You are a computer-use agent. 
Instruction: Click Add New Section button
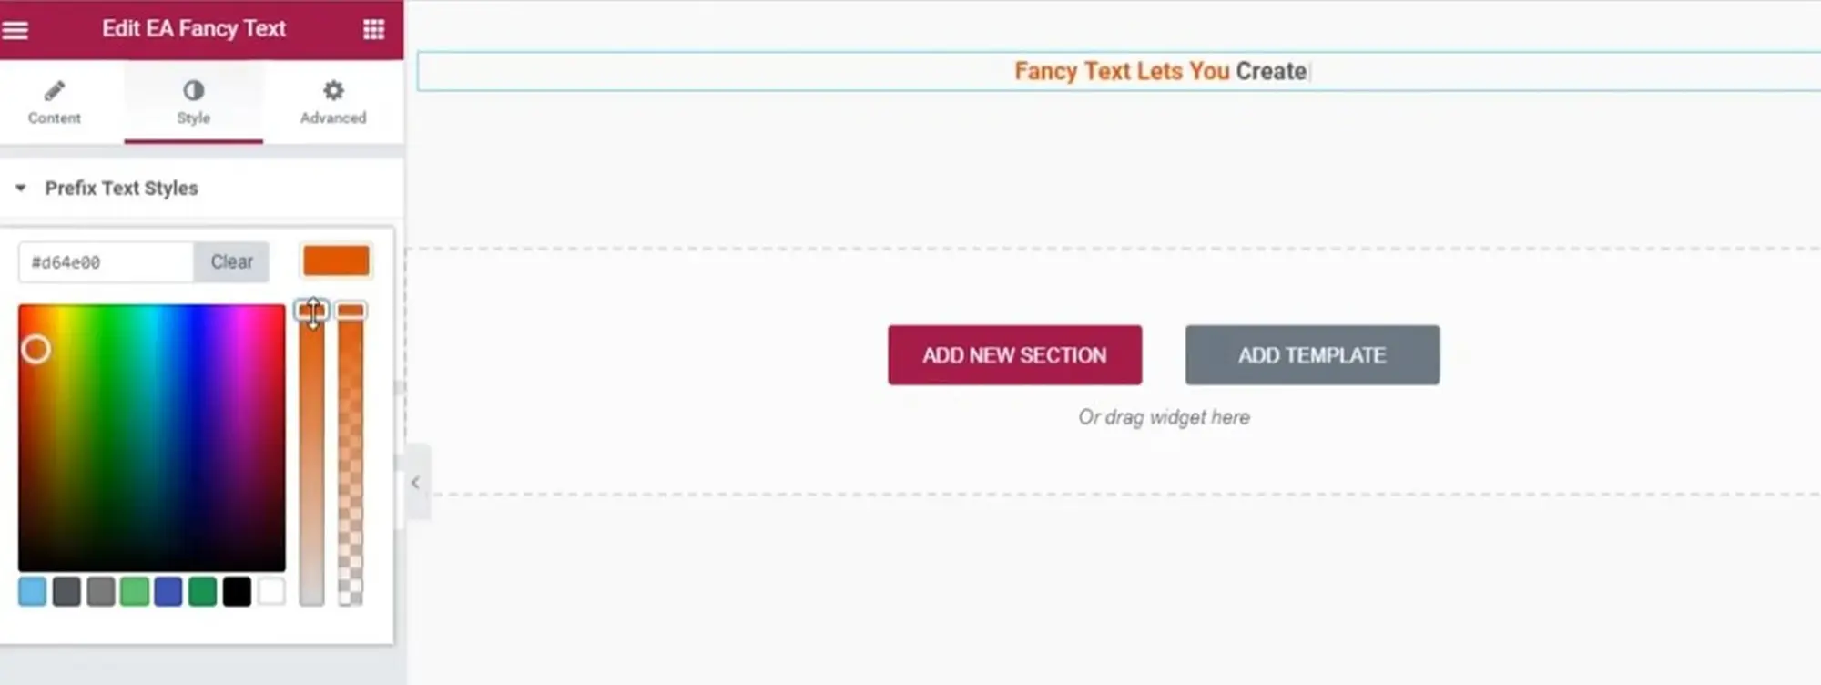(x=1014, y=355)
